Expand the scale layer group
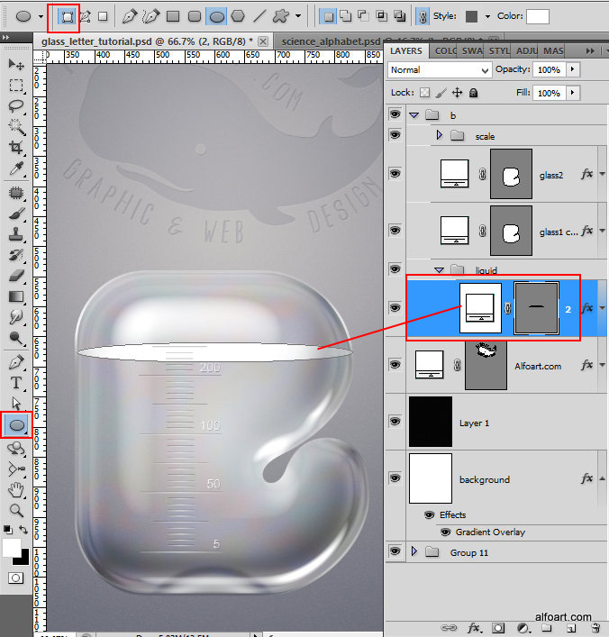The width and height of the screenshot is (609, 637). click(x=440, y=136)
